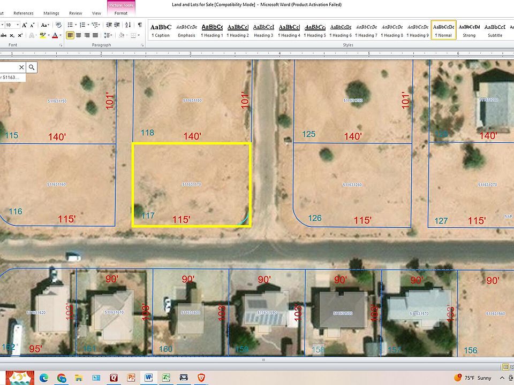Open bullet library dropdown arrow
The width and height of the screenshot is (514, 385).
coord(75,25)
